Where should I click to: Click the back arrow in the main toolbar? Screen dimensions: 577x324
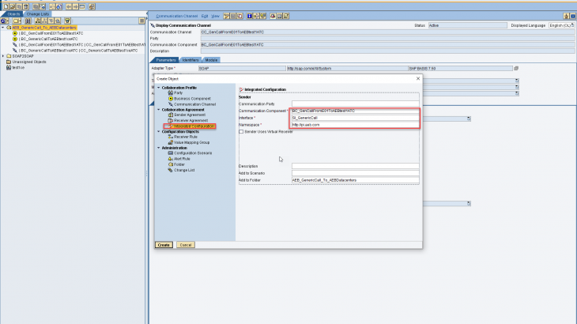69,6
